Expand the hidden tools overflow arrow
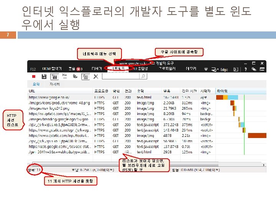 pyautogui.click(x=206, y=69)
